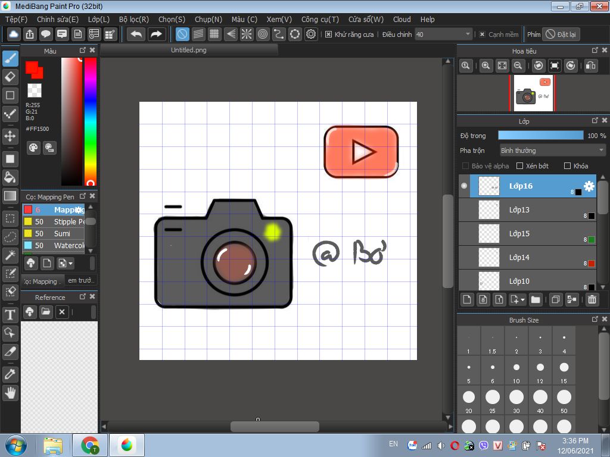Open the Chỉnh sửa(E) menu
The width and height of the screenshot is (610, 457).
coord(58,20)
